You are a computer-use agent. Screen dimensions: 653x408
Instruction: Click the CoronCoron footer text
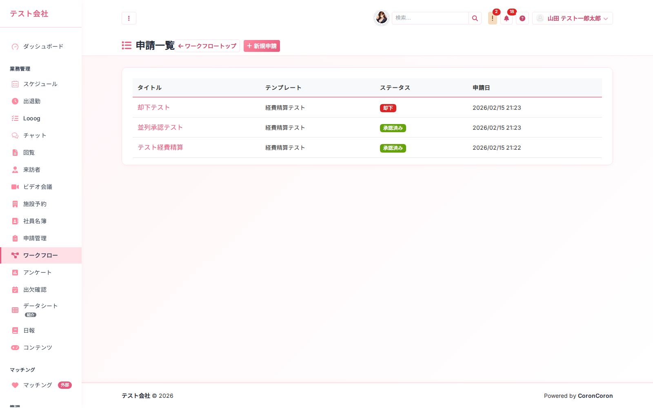point(595,396)
